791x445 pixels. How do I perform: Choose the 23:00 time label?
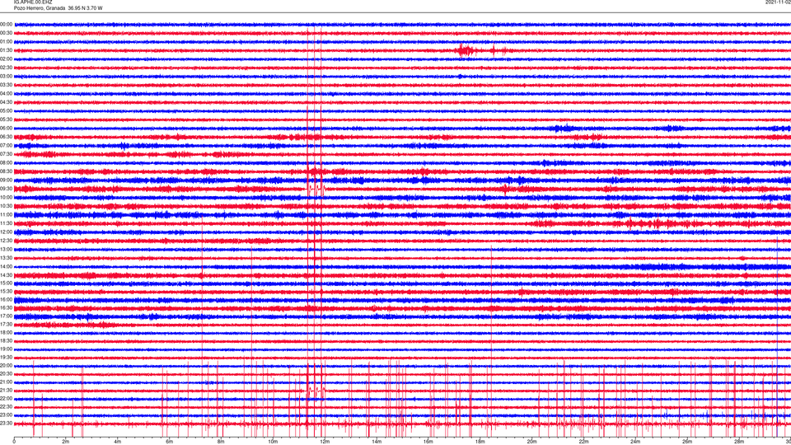[7, 415]
